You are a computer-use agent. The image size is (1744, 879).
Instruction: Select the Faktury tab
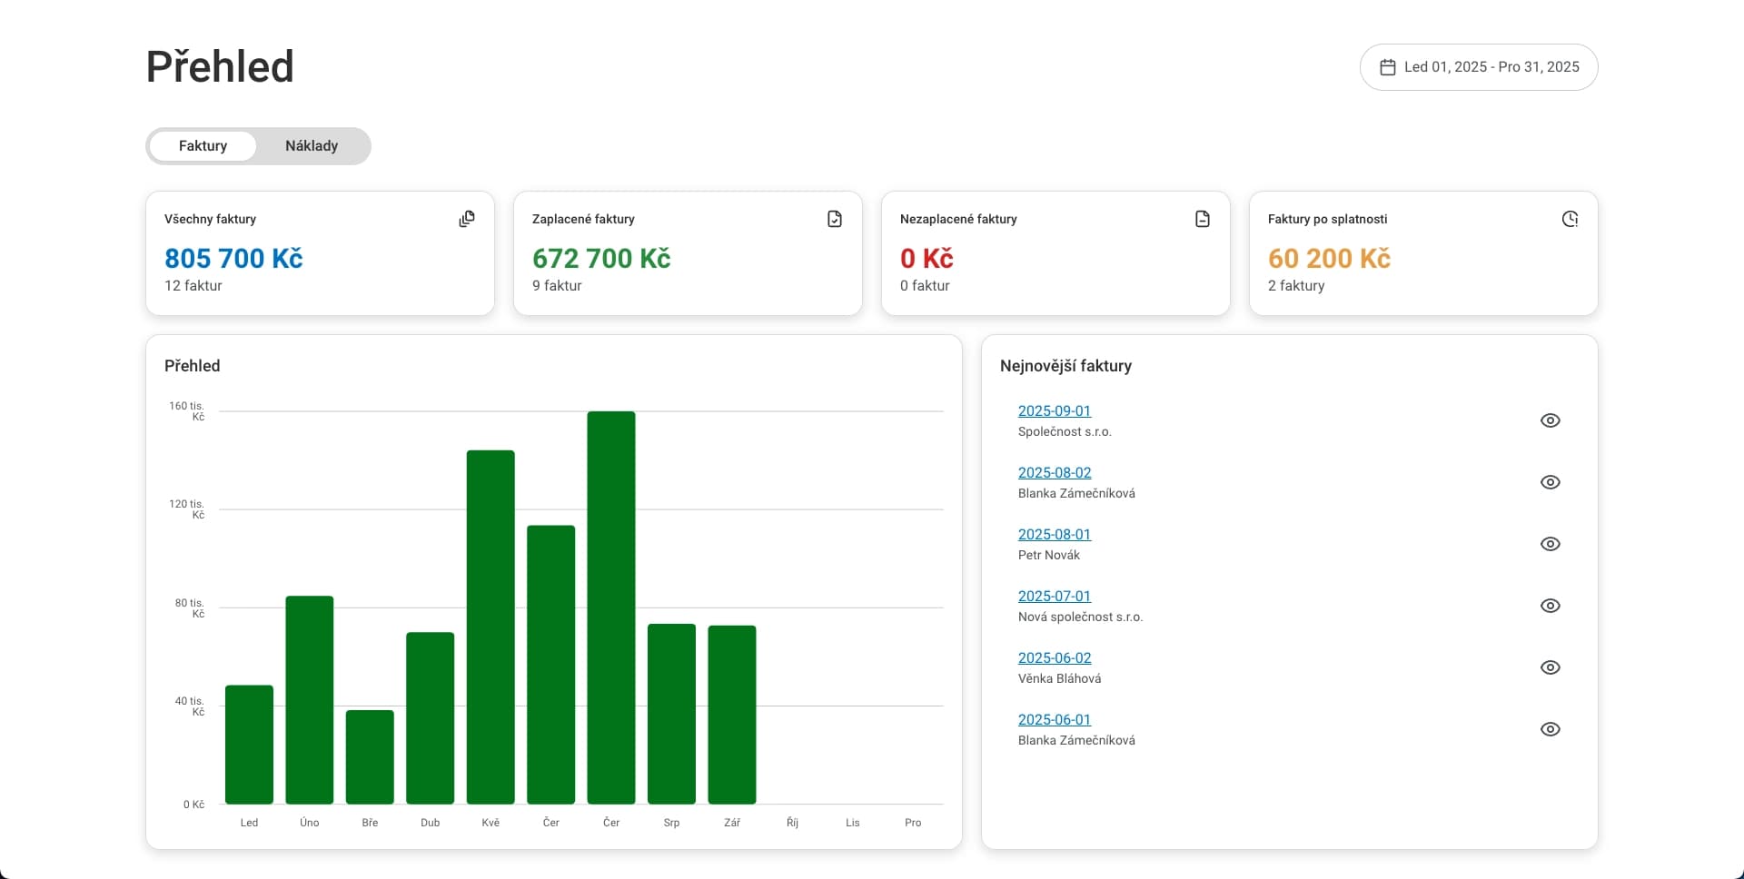tap(203, 146)
